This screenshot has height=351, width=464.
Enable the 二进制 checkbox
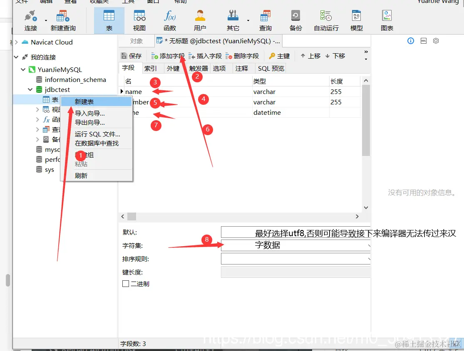click(x=126, y=284)
